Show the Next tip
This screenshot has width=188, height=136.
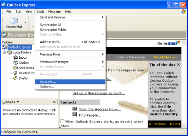pyautogui.click(x=175, y=124)
